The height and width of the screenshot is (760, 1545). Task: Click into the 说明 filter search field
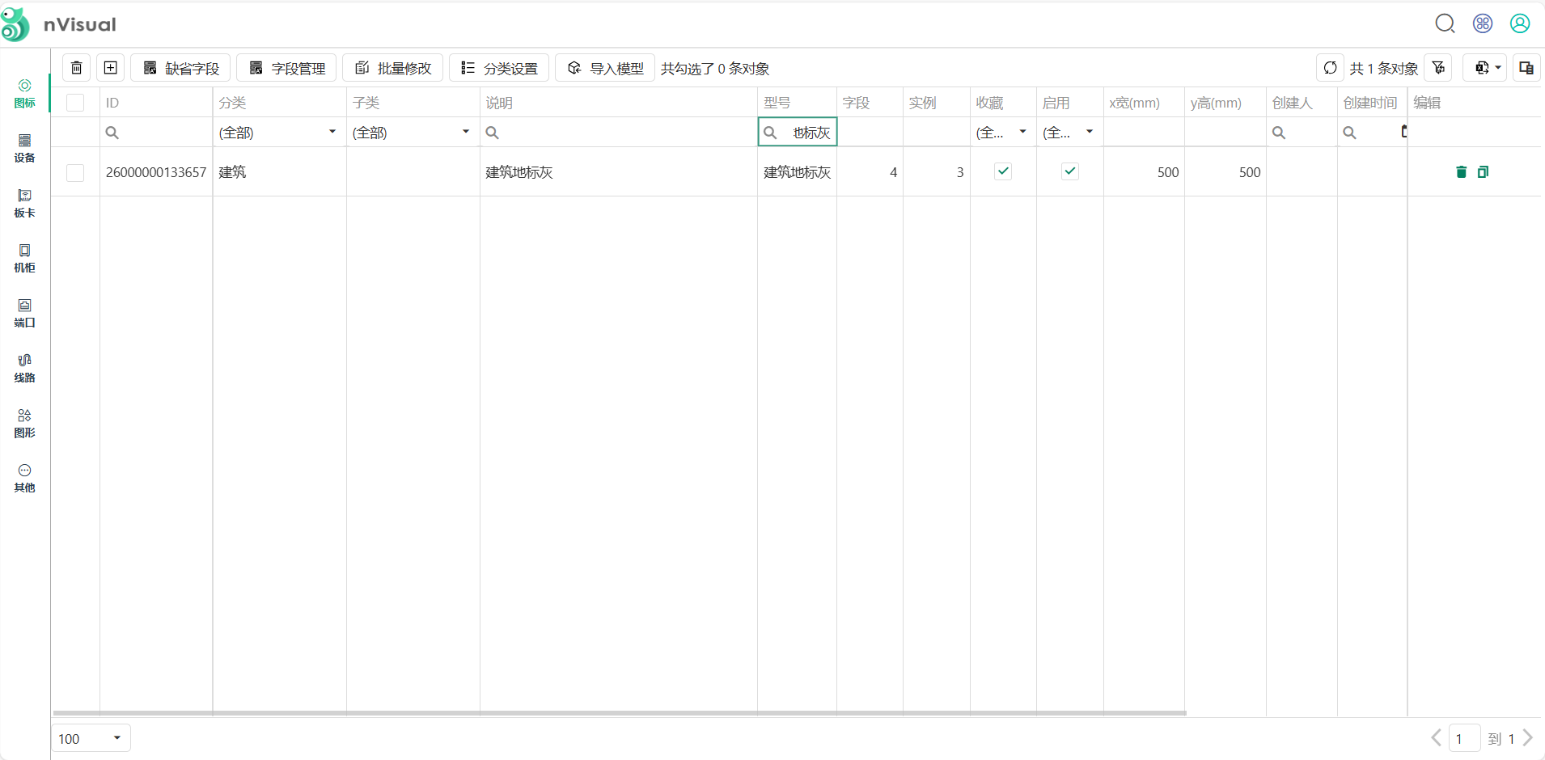[x=619, y=132]
